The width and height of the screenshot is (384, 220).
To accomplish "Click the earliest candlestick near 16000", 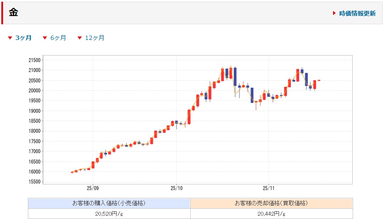I will pos(72,172).
